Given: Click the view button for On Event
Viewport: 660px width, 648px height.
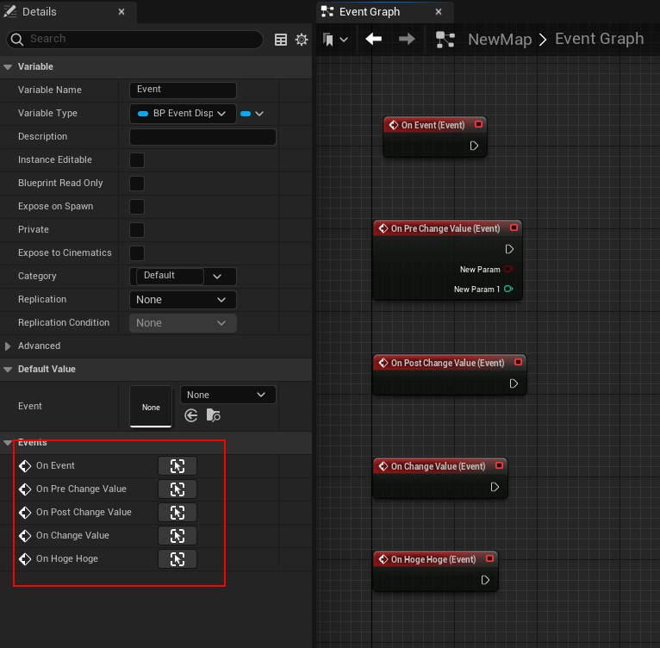Looking at the screenshot, I should [x=177, y=466].
